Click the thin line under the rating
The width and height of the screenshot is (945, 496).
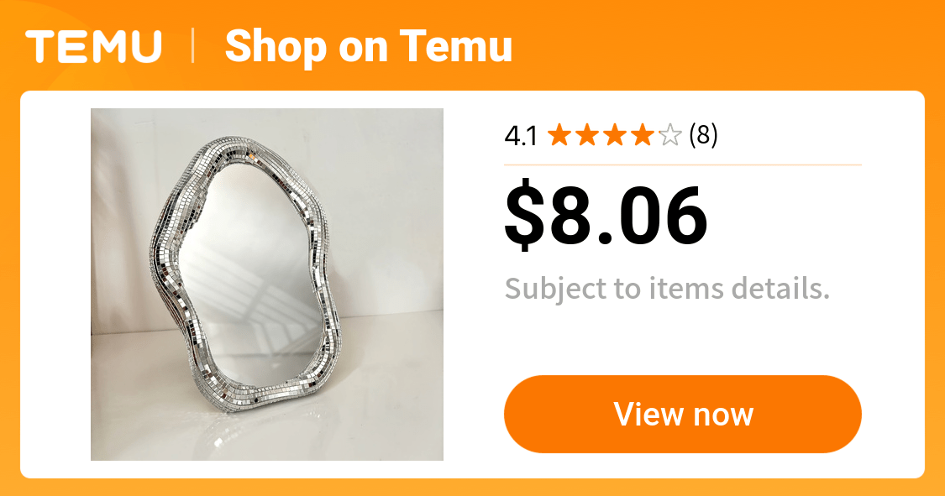point(683,164)
